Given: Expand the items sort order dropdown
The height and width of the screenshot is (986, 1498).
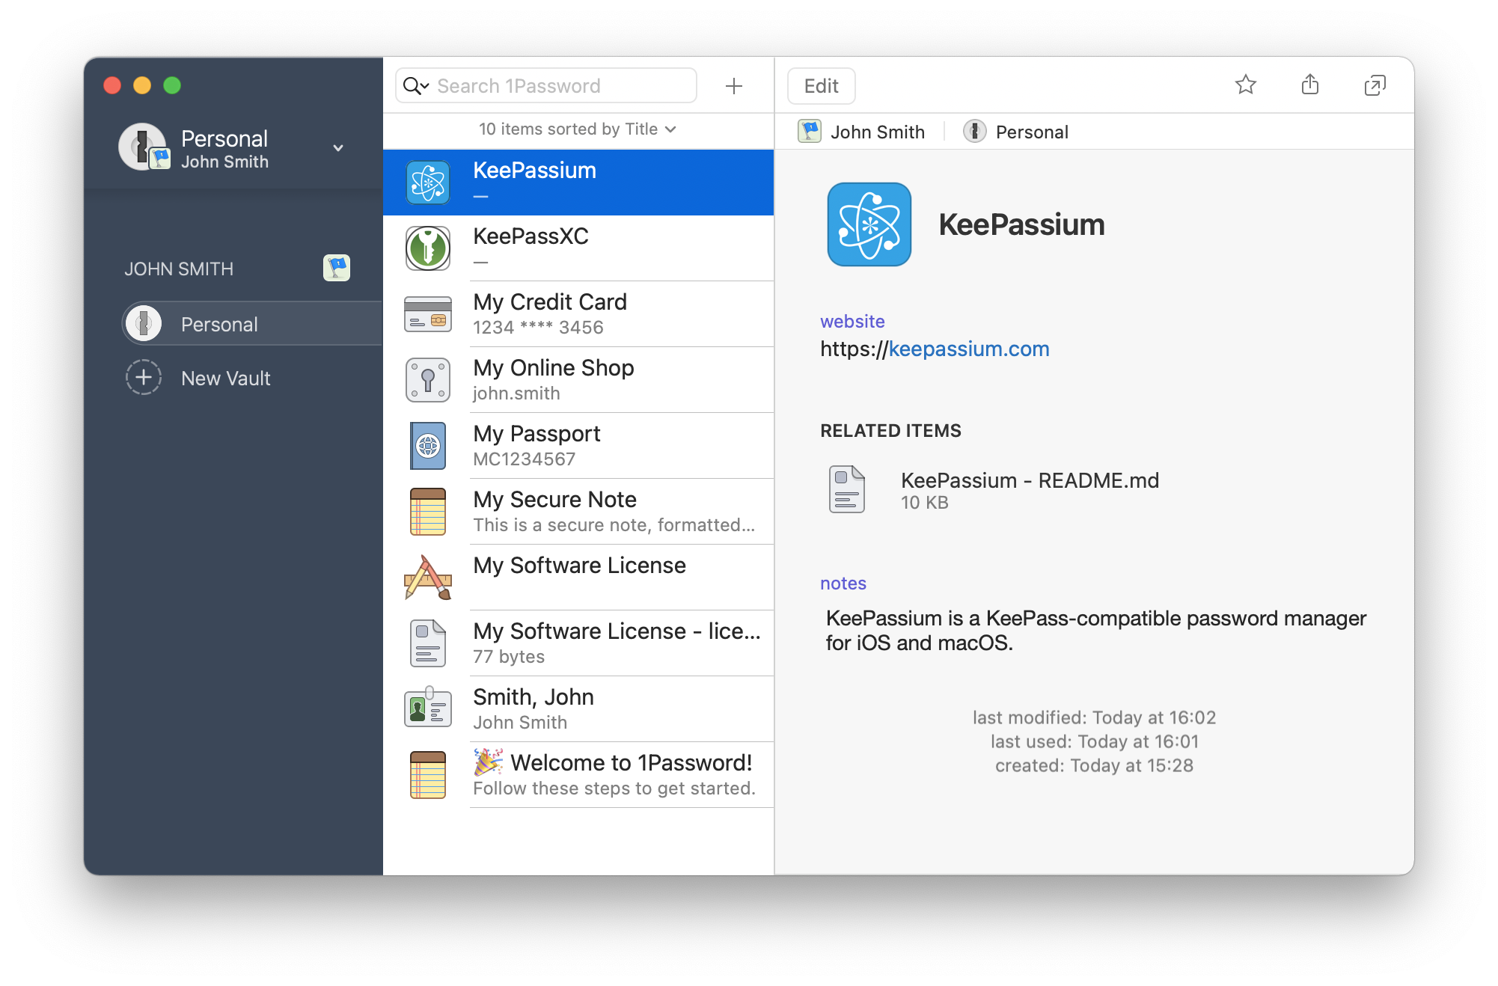Looking at the screenshot, I should [578, 130].
